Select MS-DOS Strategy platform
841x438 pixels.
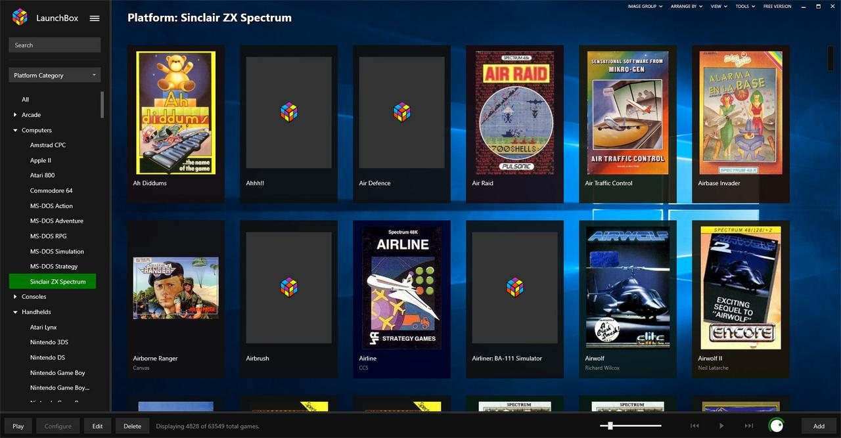click(x=54, y=267)
